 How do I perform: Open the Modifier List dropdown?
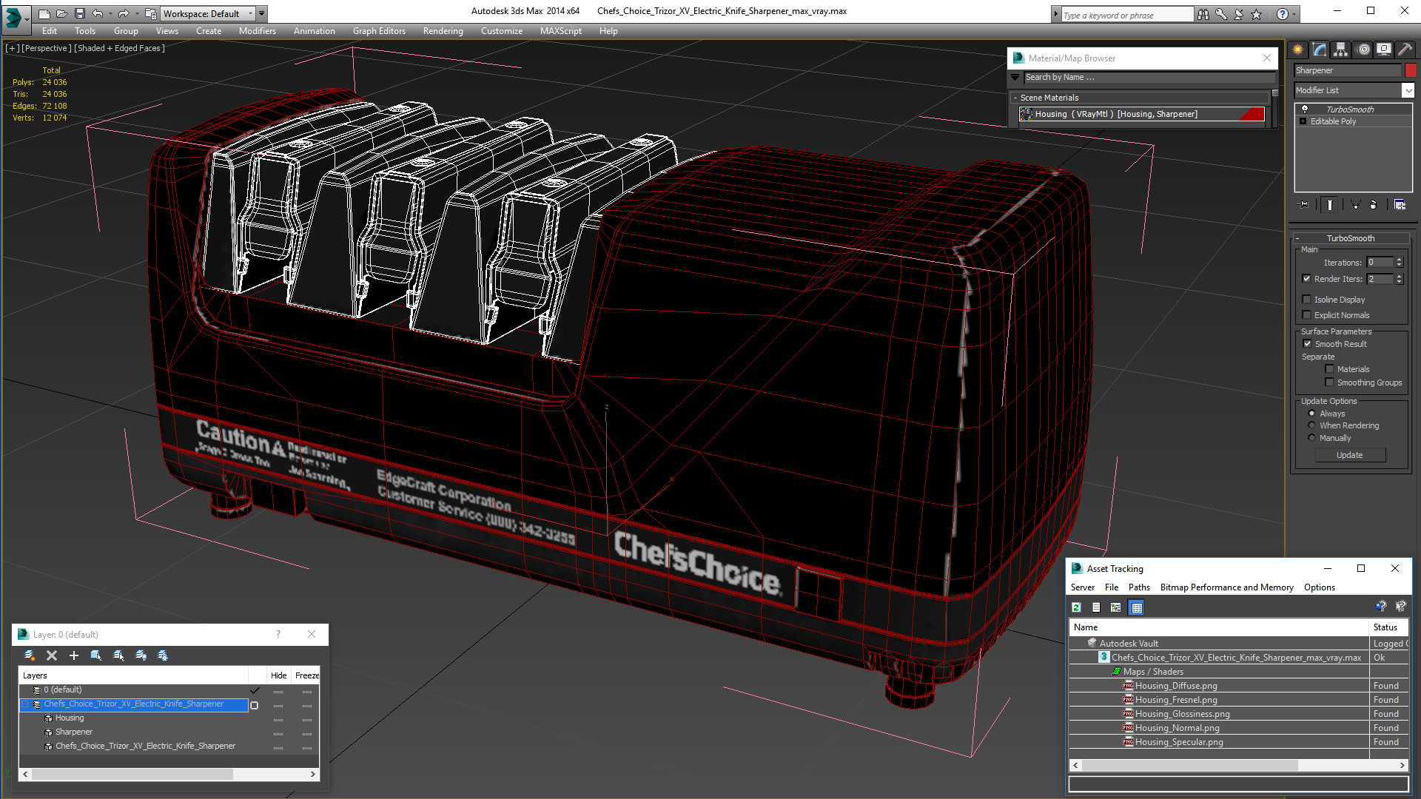(x=1408, y=90)
